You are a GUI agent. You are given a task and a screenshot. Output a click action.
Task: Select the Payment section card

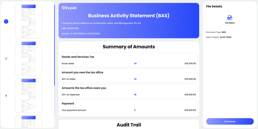point(129,107)
